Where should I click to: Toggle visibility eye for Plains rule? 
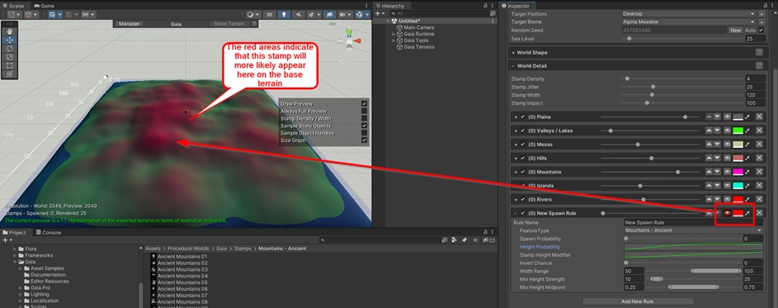(727, 117)
